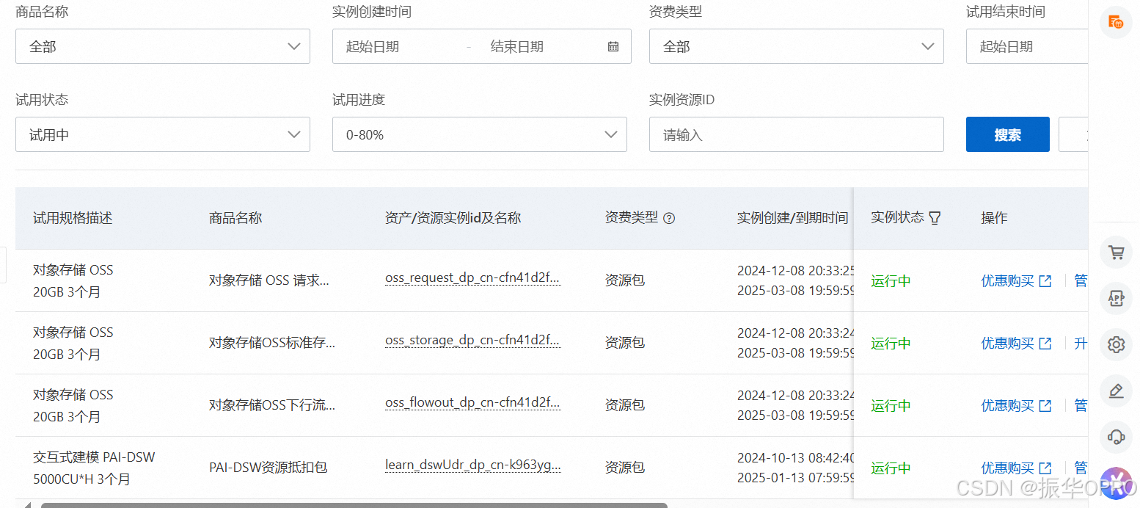Click the 商品名称 table column header

click(x=235, y=218)
